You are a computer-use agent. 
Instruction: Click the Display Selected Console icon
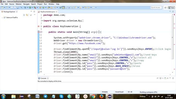point(161,78)
